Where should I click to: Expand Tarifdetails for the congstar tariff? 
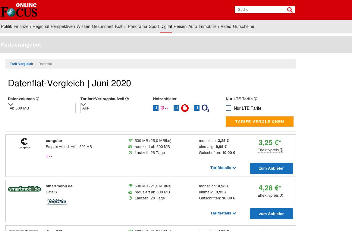coord(223,168)
